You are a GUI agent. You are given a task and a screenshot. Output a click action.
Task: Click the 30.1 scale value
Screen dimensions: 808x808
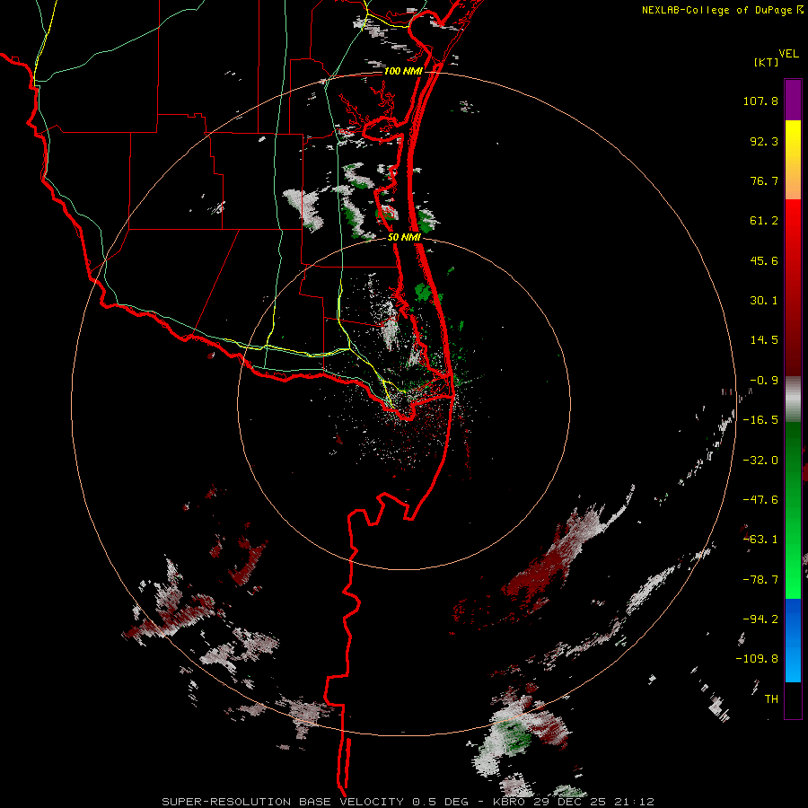point(764,301)
